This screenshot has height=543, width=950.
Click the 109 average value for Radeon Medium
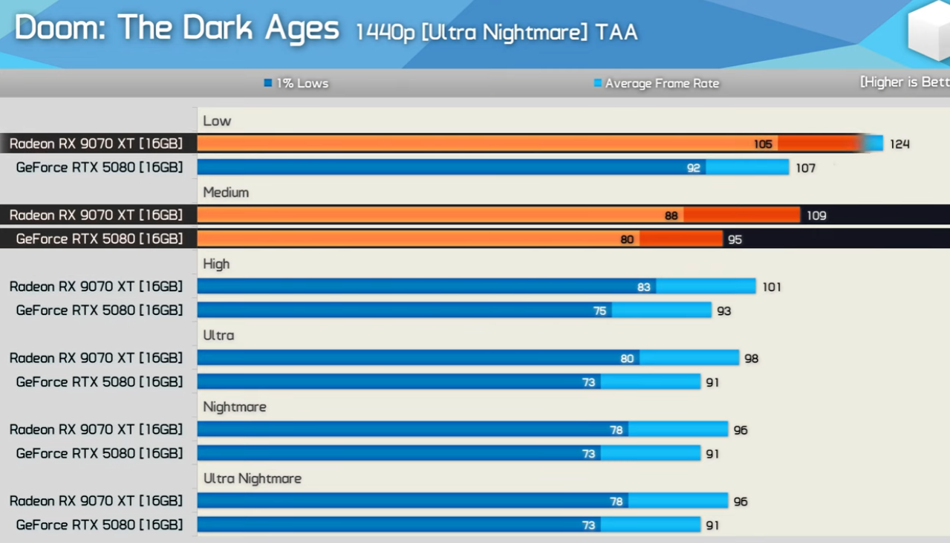(x=816, y=215)
